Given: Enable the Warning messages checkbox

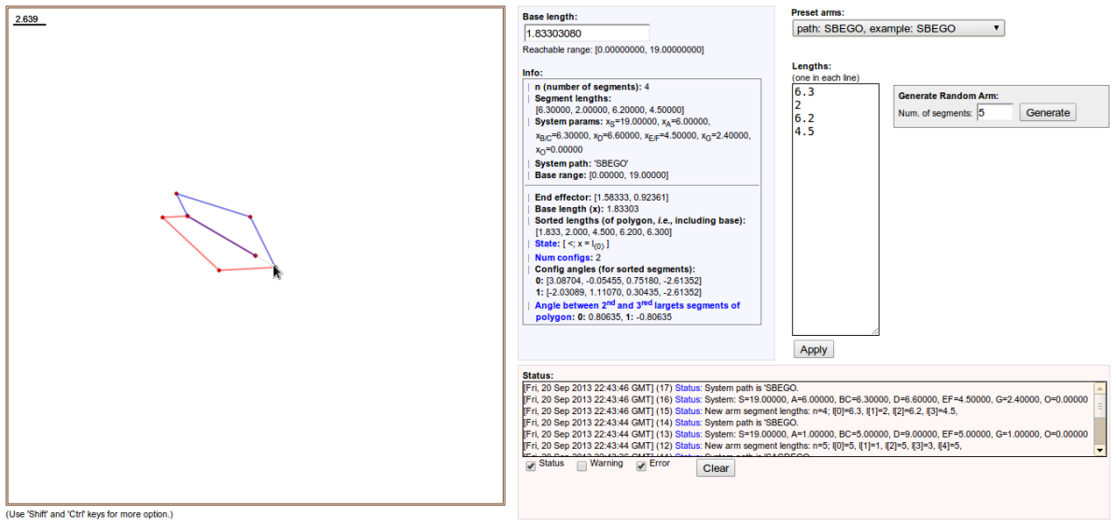Looking at the screenshot, I should pyautogui.click(x=582, y=465).
